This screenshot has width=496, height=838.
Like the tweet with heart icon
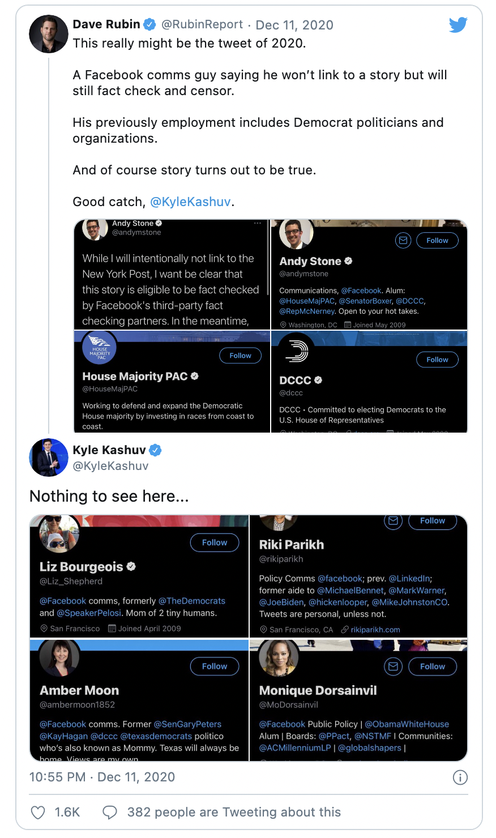38,813
